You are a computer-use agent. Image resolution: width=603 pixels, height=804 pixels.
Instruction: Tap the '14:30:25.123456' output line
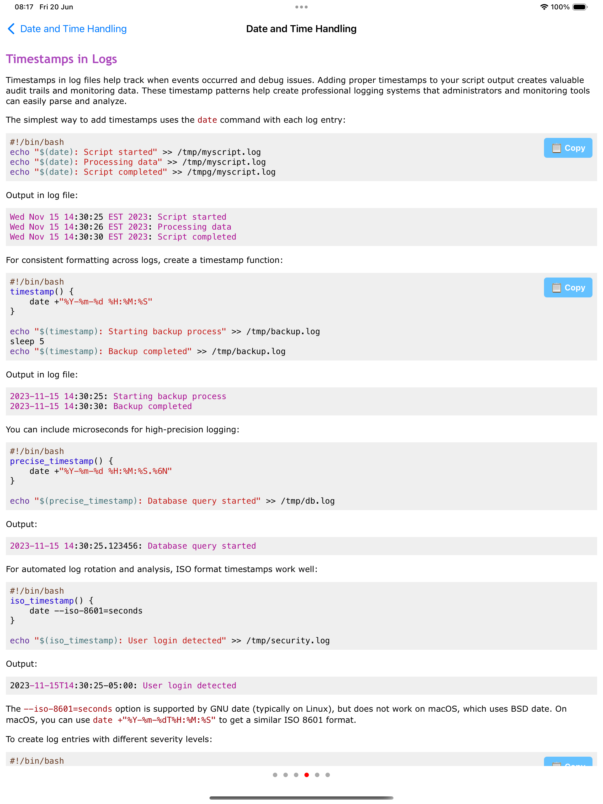133,546
